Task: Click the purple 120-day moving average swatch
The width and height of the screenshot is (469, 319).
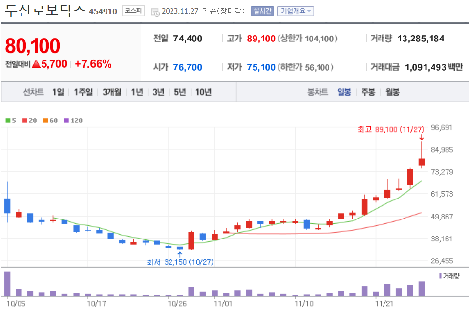Action: (x=66, y=120)
